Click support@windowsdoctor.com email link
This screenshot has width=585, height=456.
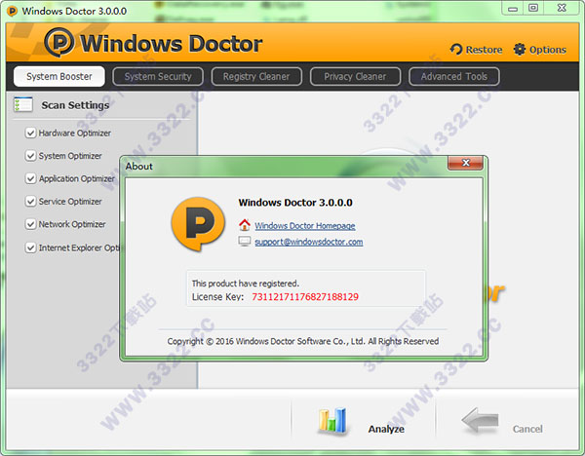pyautogui.click(x=308, y=242)
